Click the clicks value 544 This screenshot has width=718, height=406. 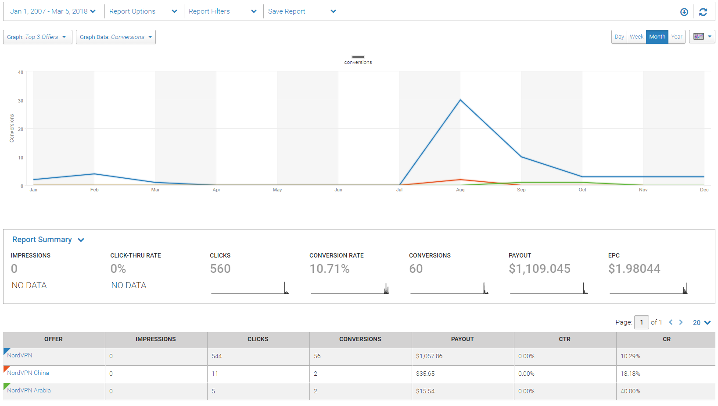(217, 356)
